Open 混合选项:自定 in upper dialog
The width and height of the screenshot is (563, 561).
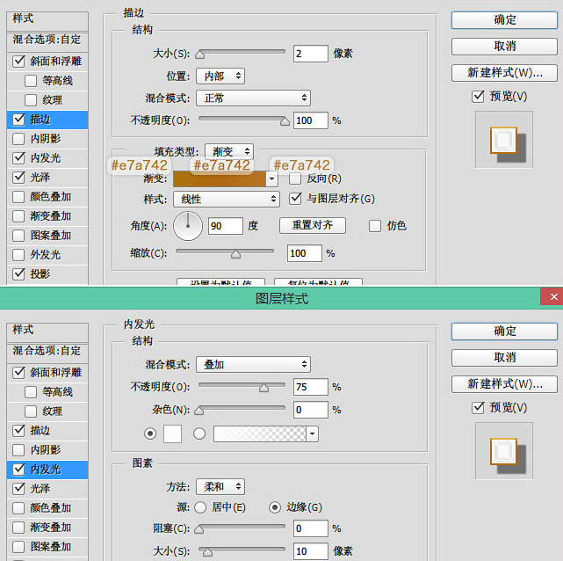click(47, 40)
